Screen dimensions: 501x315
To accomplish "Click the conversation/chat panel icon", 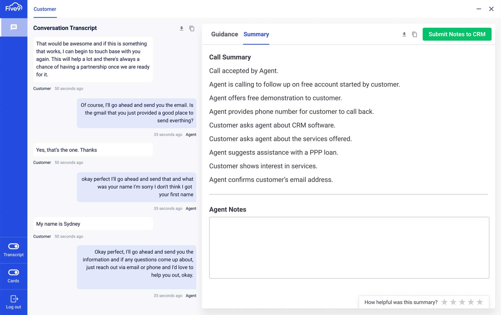I will [x=14, y=27].
